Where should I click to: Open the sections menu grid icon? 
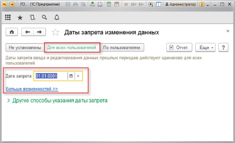tap(8, 17)
